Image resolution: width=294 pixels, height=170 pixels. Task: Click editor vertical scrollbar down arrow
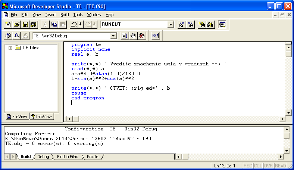point(288,113)
